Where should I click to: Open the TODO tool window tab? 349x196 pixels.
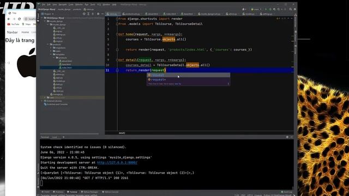(46, 192)
